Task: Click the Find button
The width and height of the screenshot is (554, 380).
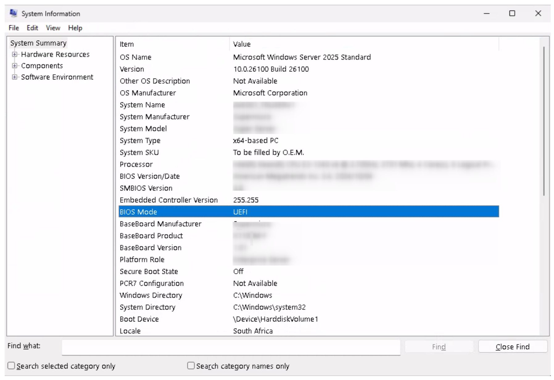Action: pyautogui.click(x=439, y=347)
